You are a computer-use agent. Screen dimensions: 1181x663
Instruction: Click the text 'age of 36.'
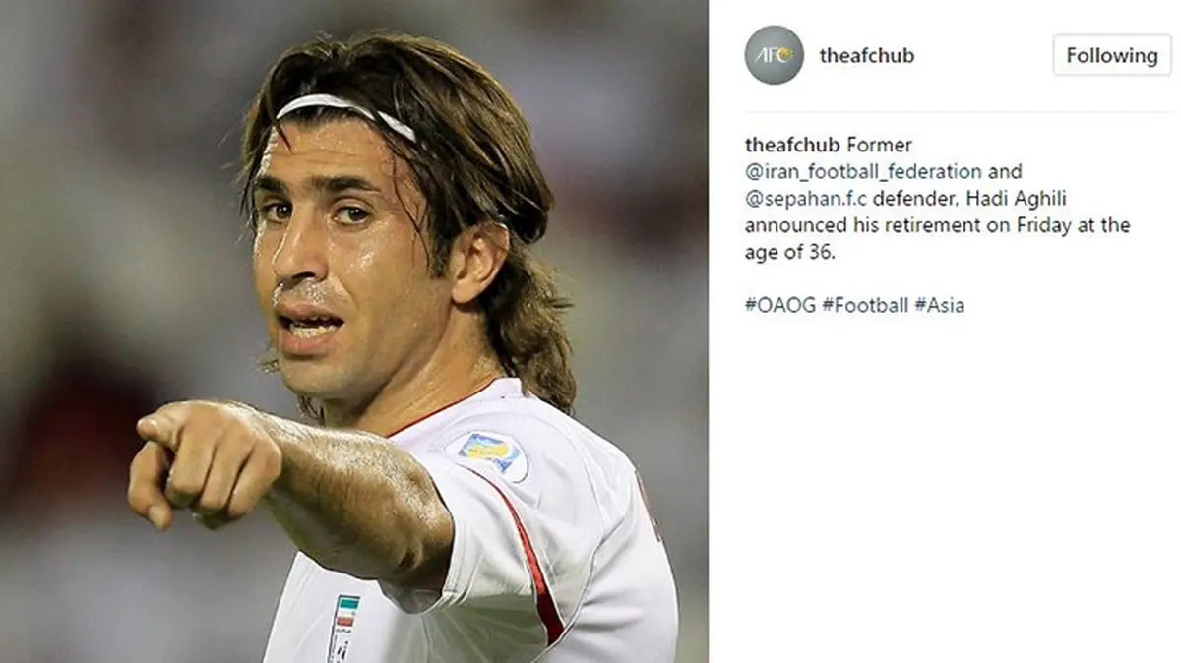(x=790, y=252)
